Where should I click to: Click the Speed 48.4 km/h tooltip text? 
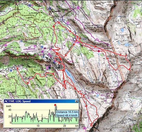[67, 116]
